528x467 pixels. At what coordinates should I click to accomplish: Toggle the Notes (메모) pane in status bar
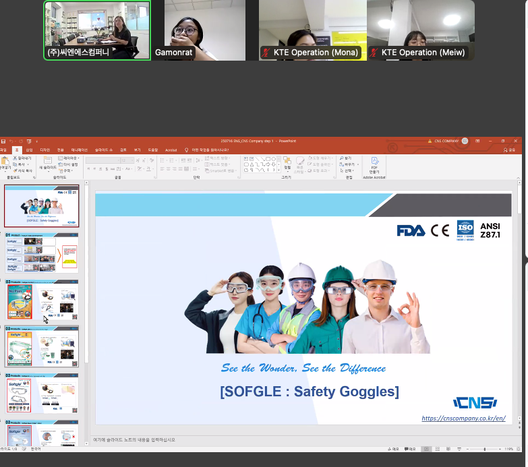[x=393, y=449]
